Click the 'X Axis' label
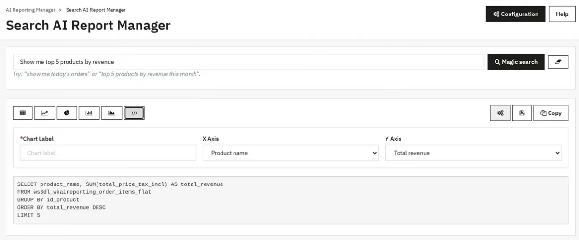Image resolution: width=579 pixels, height=240 pixels. pos(210,139)
